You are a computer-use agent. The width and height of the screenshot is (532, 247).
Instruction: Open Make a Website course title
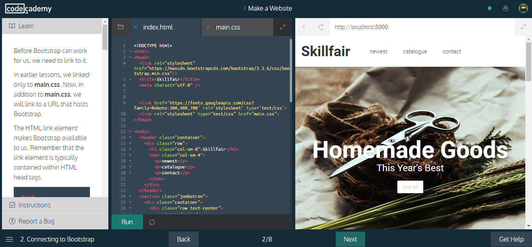point(270,8)
